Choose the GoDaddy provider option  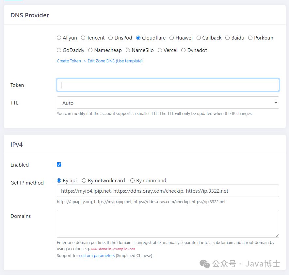59,50
